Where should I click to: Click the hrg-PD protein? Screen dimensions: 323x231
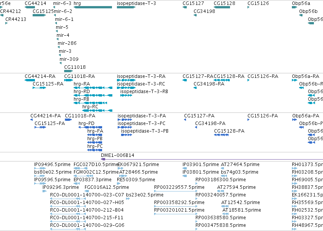90,127
